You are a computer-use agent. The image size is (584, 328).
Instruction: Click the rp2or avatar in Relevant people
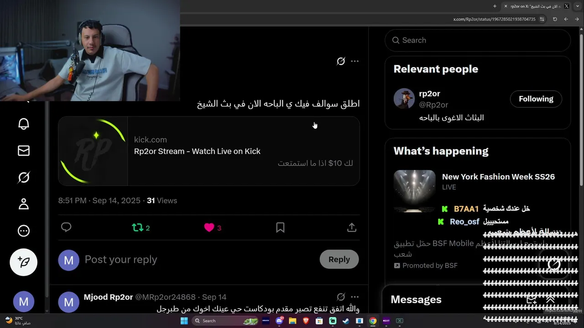tap(404, 99)
